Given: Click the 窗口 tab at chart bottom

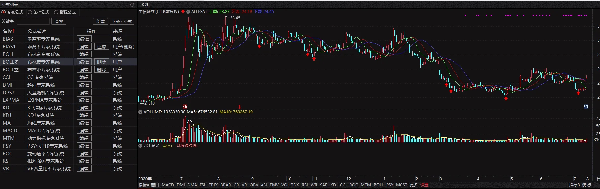Looking at the screenshot, I should pos(155,185).
